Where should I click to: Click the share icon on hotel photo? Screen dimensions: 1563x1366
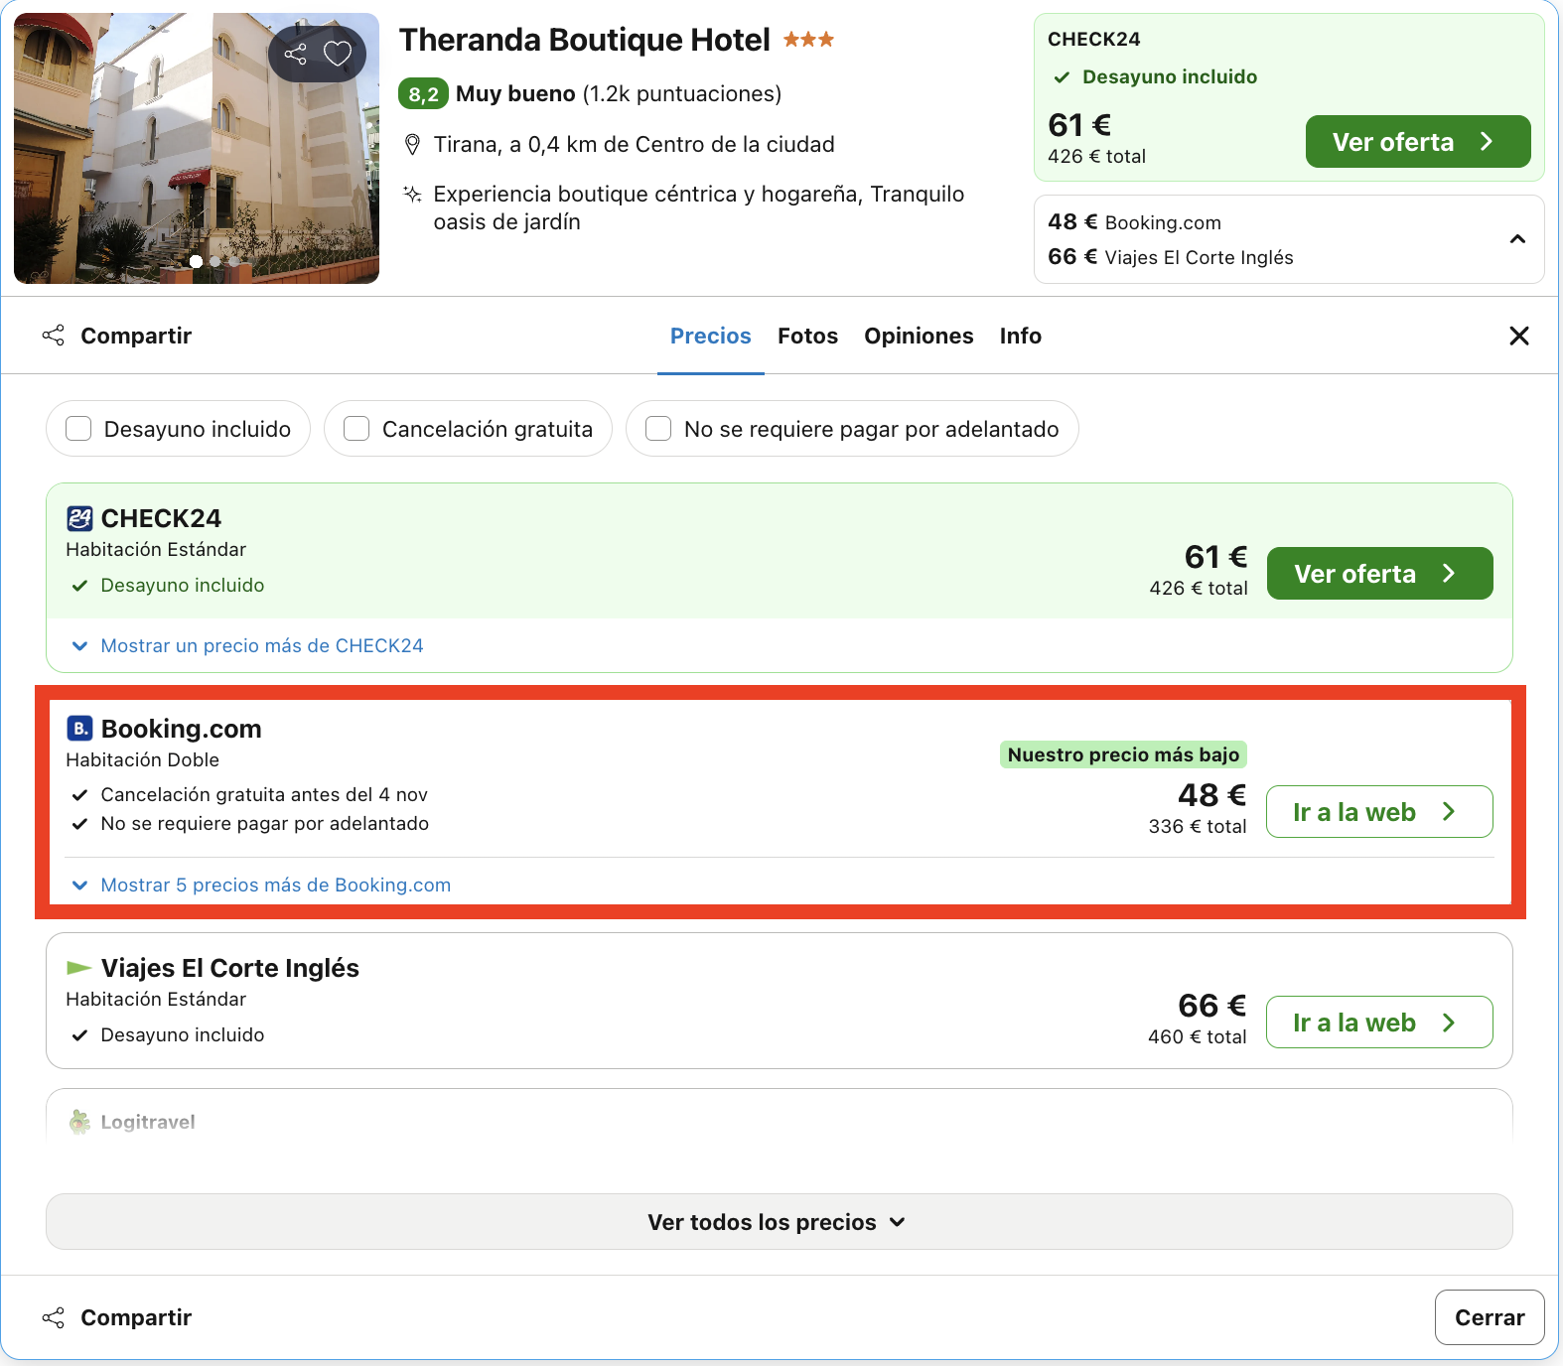click(x=295, y=54)
